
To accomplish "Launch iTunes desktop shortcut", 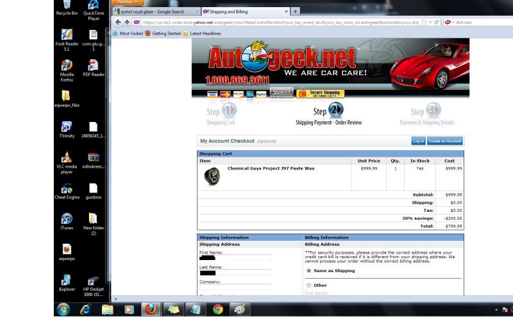I will point(67,221).
